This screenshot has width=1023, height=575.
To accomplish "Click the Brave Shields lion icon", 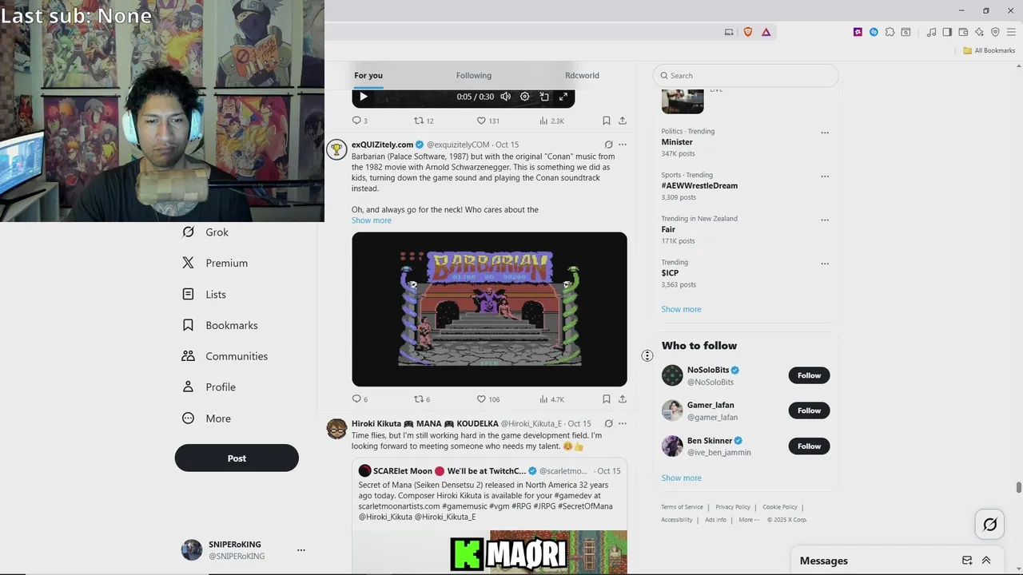I will coord(748,32).
